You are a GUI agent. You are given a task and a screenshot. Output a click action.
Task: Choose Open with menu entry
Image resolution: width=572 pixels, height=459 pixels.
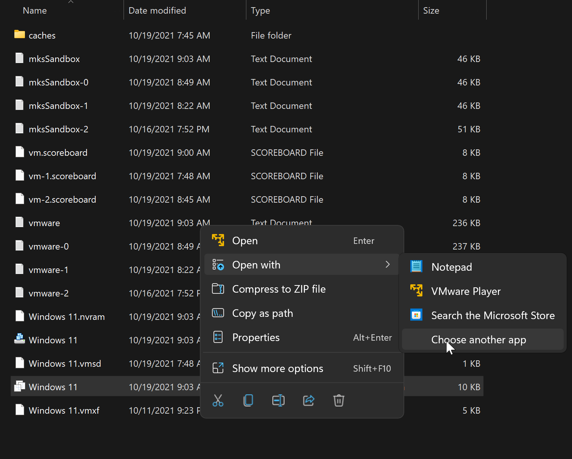pyautogui.click(x=302, y=265)
